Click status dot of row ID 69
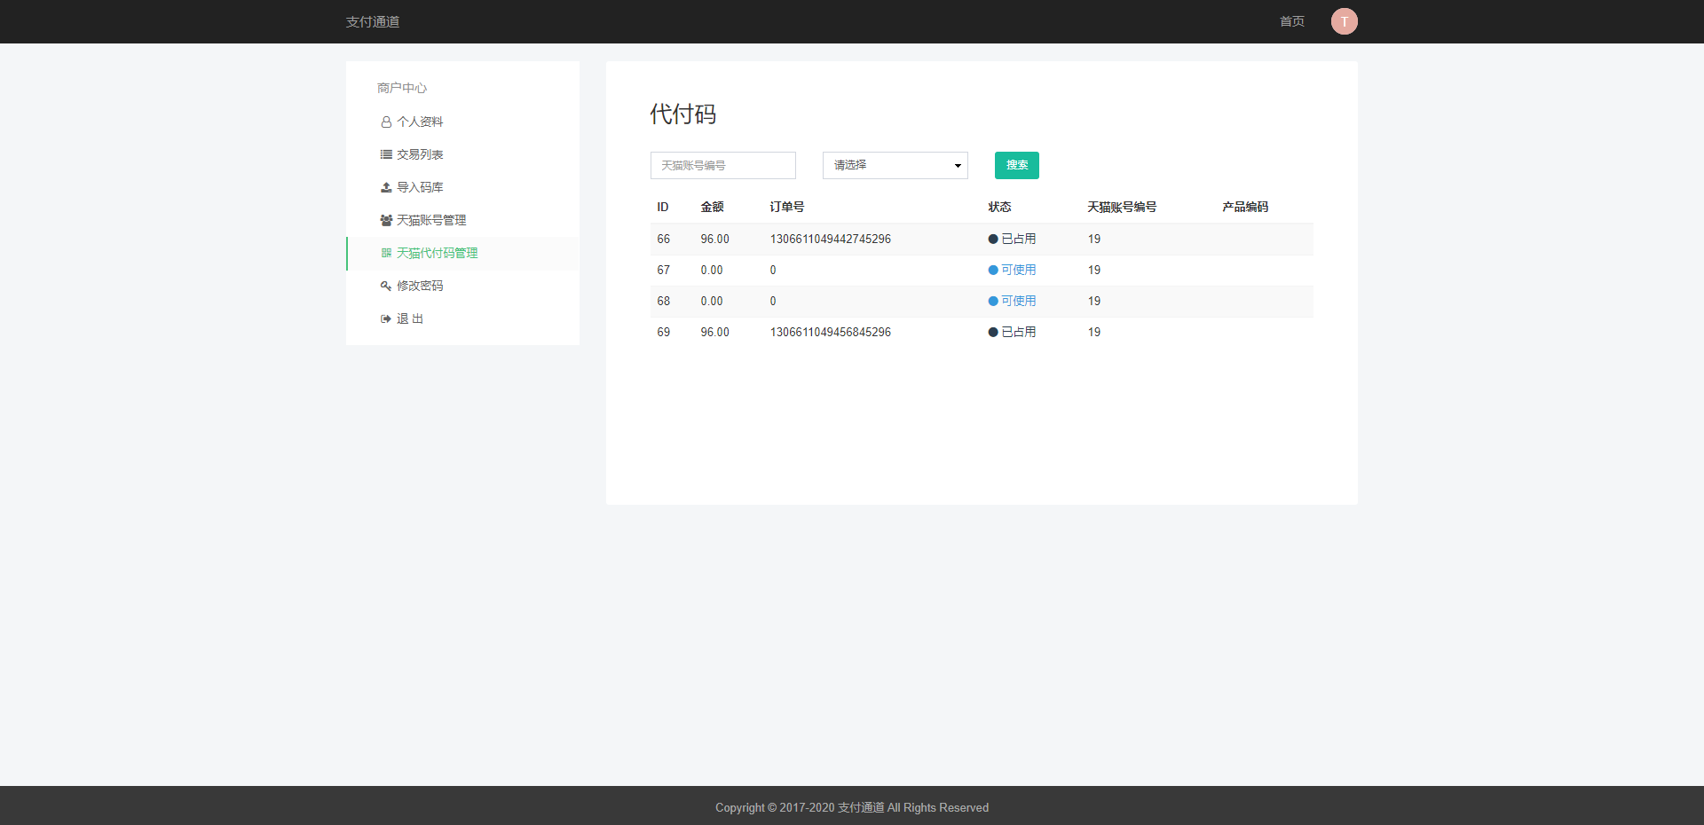The image size is (1704, 825). 993,333
